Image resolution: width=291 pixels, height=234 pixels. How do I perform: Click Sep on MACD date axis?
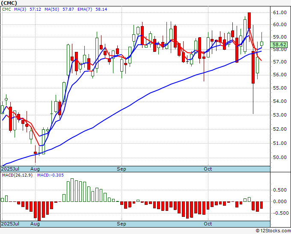click(122, 224)
